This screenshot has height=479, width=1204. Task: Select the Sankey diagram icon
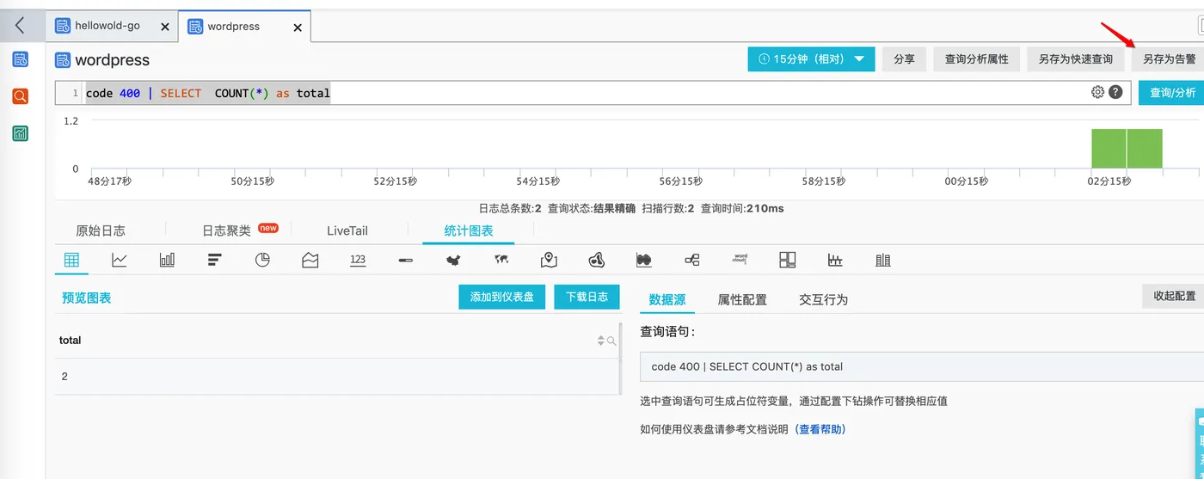[644, 260]
